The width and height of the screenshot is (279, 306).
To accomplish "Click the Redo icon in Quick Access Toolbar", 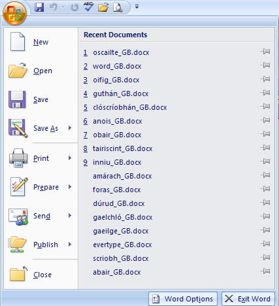I will tap(74, 7).
